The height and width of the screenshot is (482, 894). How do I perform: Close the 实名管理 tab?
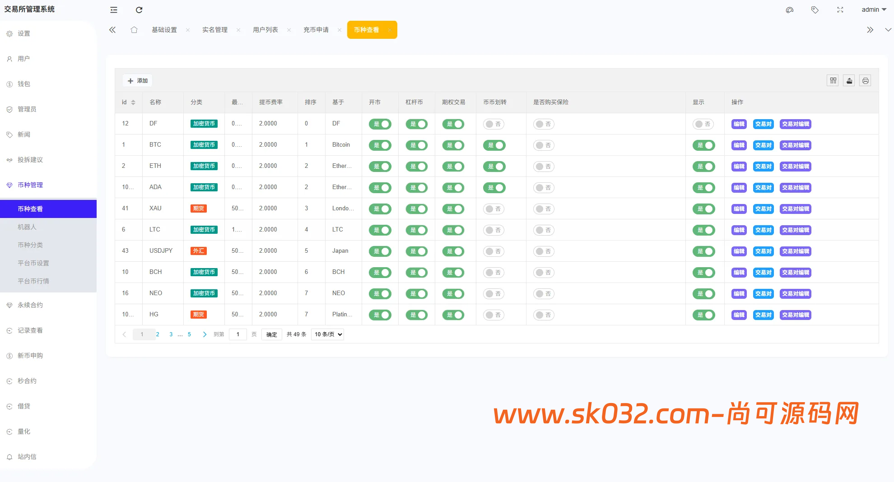click(x=238, y=30)
